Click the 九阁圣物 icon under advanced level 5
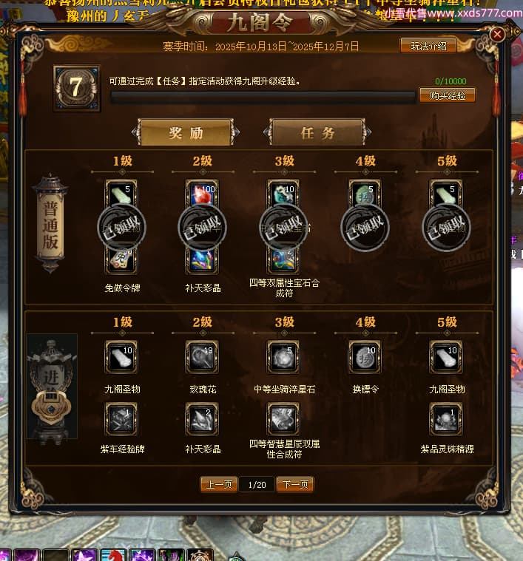Image resolution: width=523 pixels, height=561 pixels. (446, 356)
